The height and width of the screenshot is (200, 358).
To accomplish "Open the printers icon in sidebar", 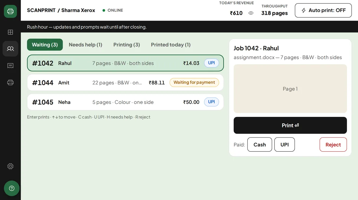I will 10,82.
